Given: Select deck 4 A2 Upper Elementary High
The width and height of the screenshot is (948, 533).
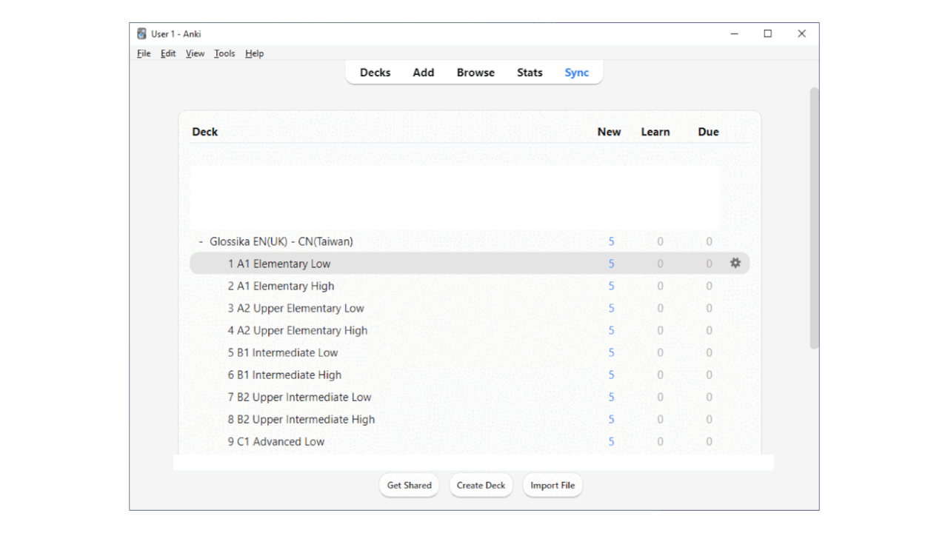Looking at the screenshot, I should pyautogui.click(x=297, y=330).
